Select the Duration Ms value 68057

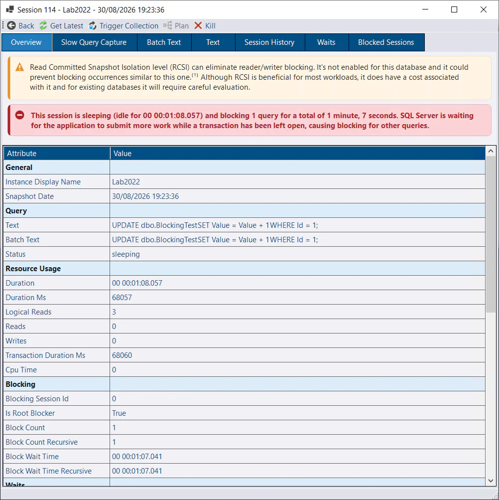tap(122, 298)
